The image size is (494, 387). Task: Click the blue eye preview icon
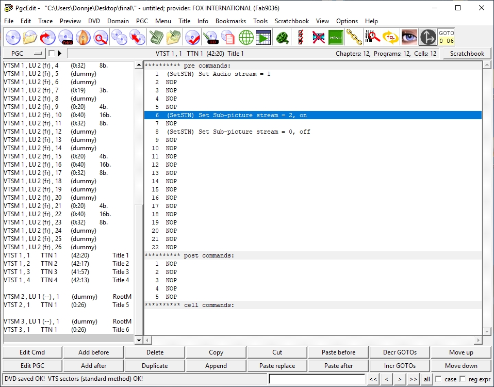[409, 37]
